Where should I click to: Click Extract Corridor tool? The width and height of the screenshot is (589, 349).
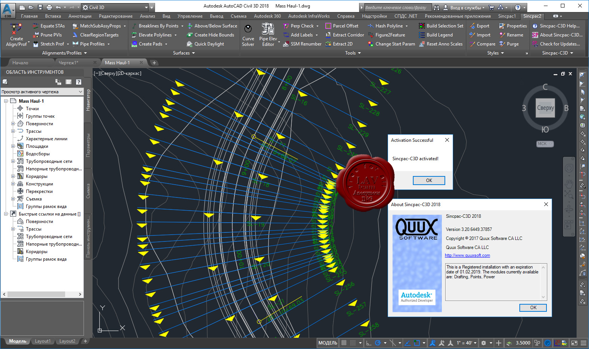coord(345,35)
